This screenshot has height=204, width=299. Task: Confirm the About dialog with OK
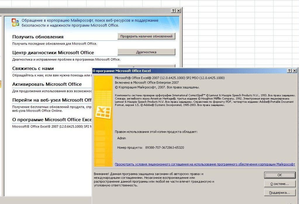(279, 175)
